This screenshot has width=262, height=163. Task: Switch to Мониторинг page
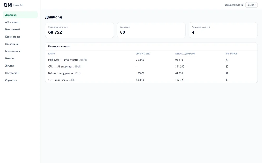[20, 51]
